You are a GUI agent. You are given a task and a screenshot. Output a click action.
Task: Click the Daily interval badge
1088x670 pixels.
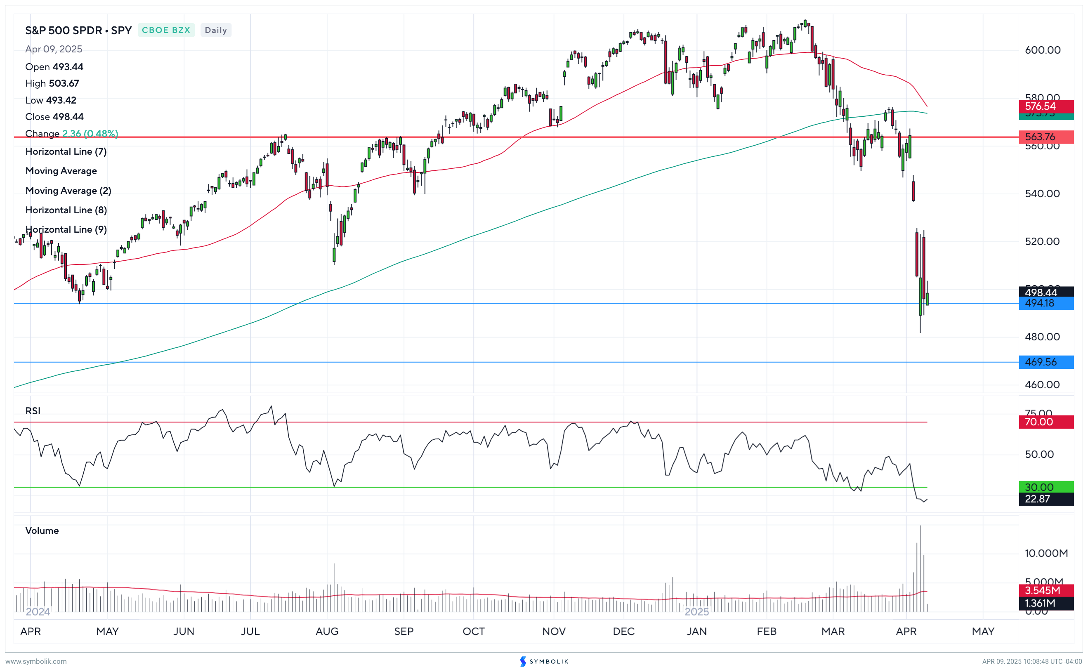(x=216, y=30)
